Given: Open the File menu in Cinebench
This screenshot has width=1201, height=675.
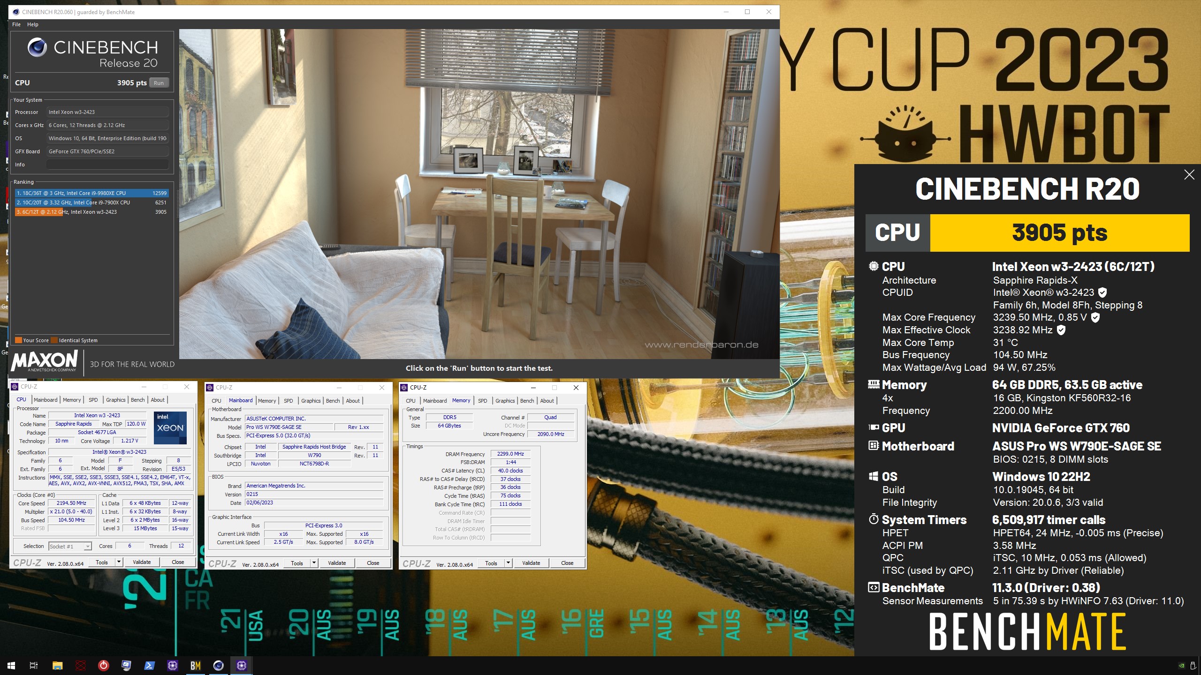Looking at the screenshot, I should pos(16,24).
